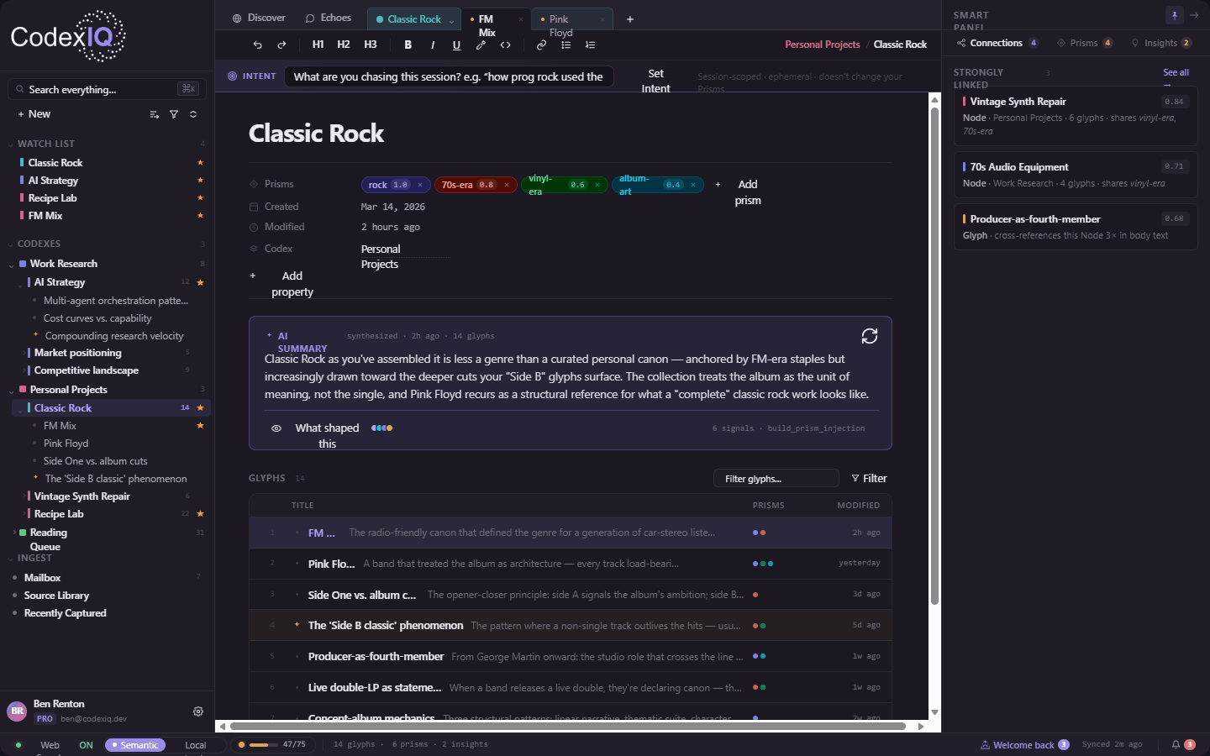Undo the last edit in toolbar

tap(257, 45)
